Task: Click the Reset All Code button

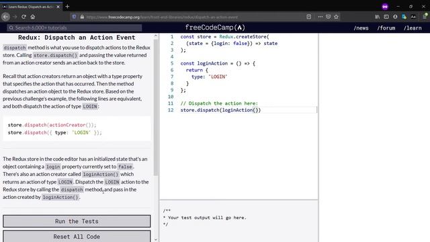Action: pyautogui.click(x=77, y=236)
